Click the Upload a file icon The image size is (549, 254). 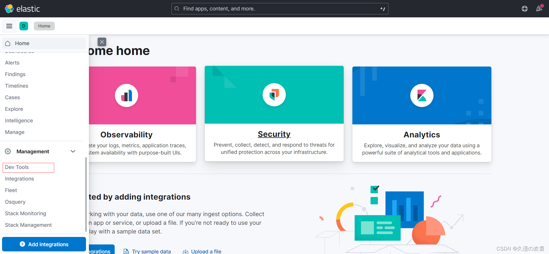186,251
